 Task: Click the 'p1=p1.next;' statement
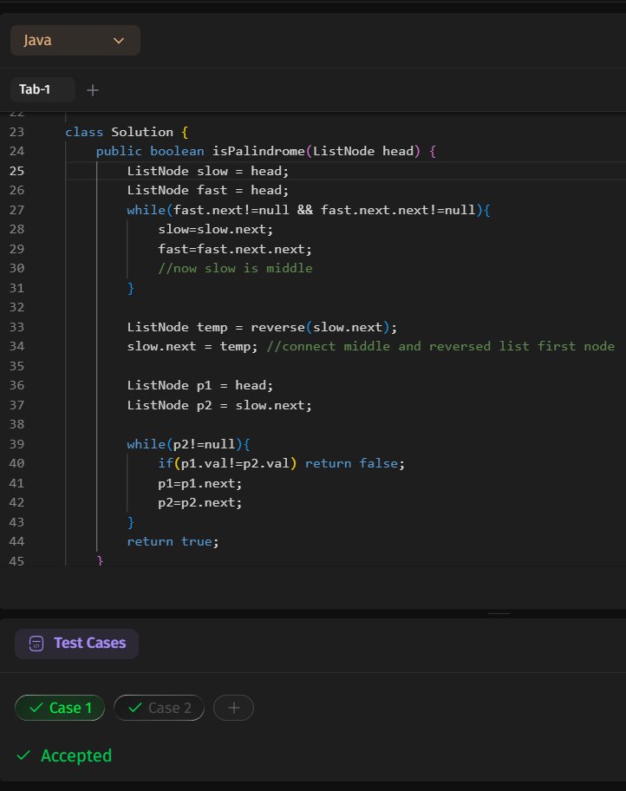pyautogui.click(x=199, y=484)
